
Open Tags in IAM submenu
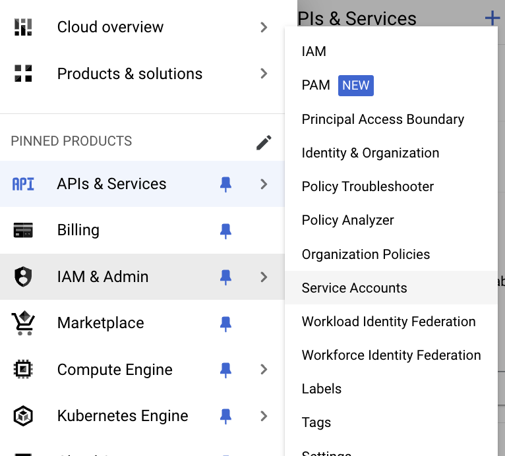392,422
